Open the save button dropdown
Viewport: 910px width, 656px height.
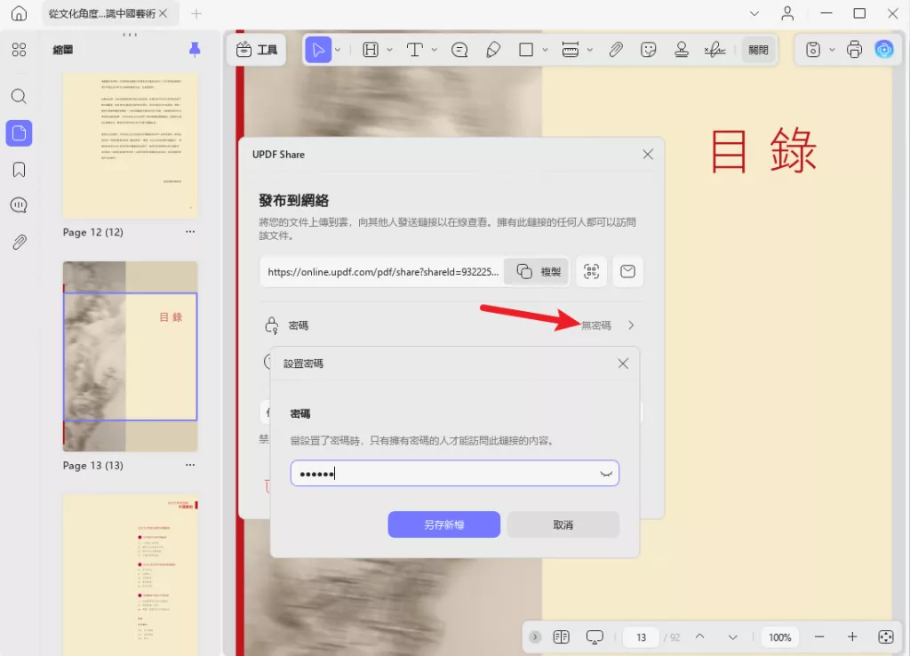pos(832,50)
